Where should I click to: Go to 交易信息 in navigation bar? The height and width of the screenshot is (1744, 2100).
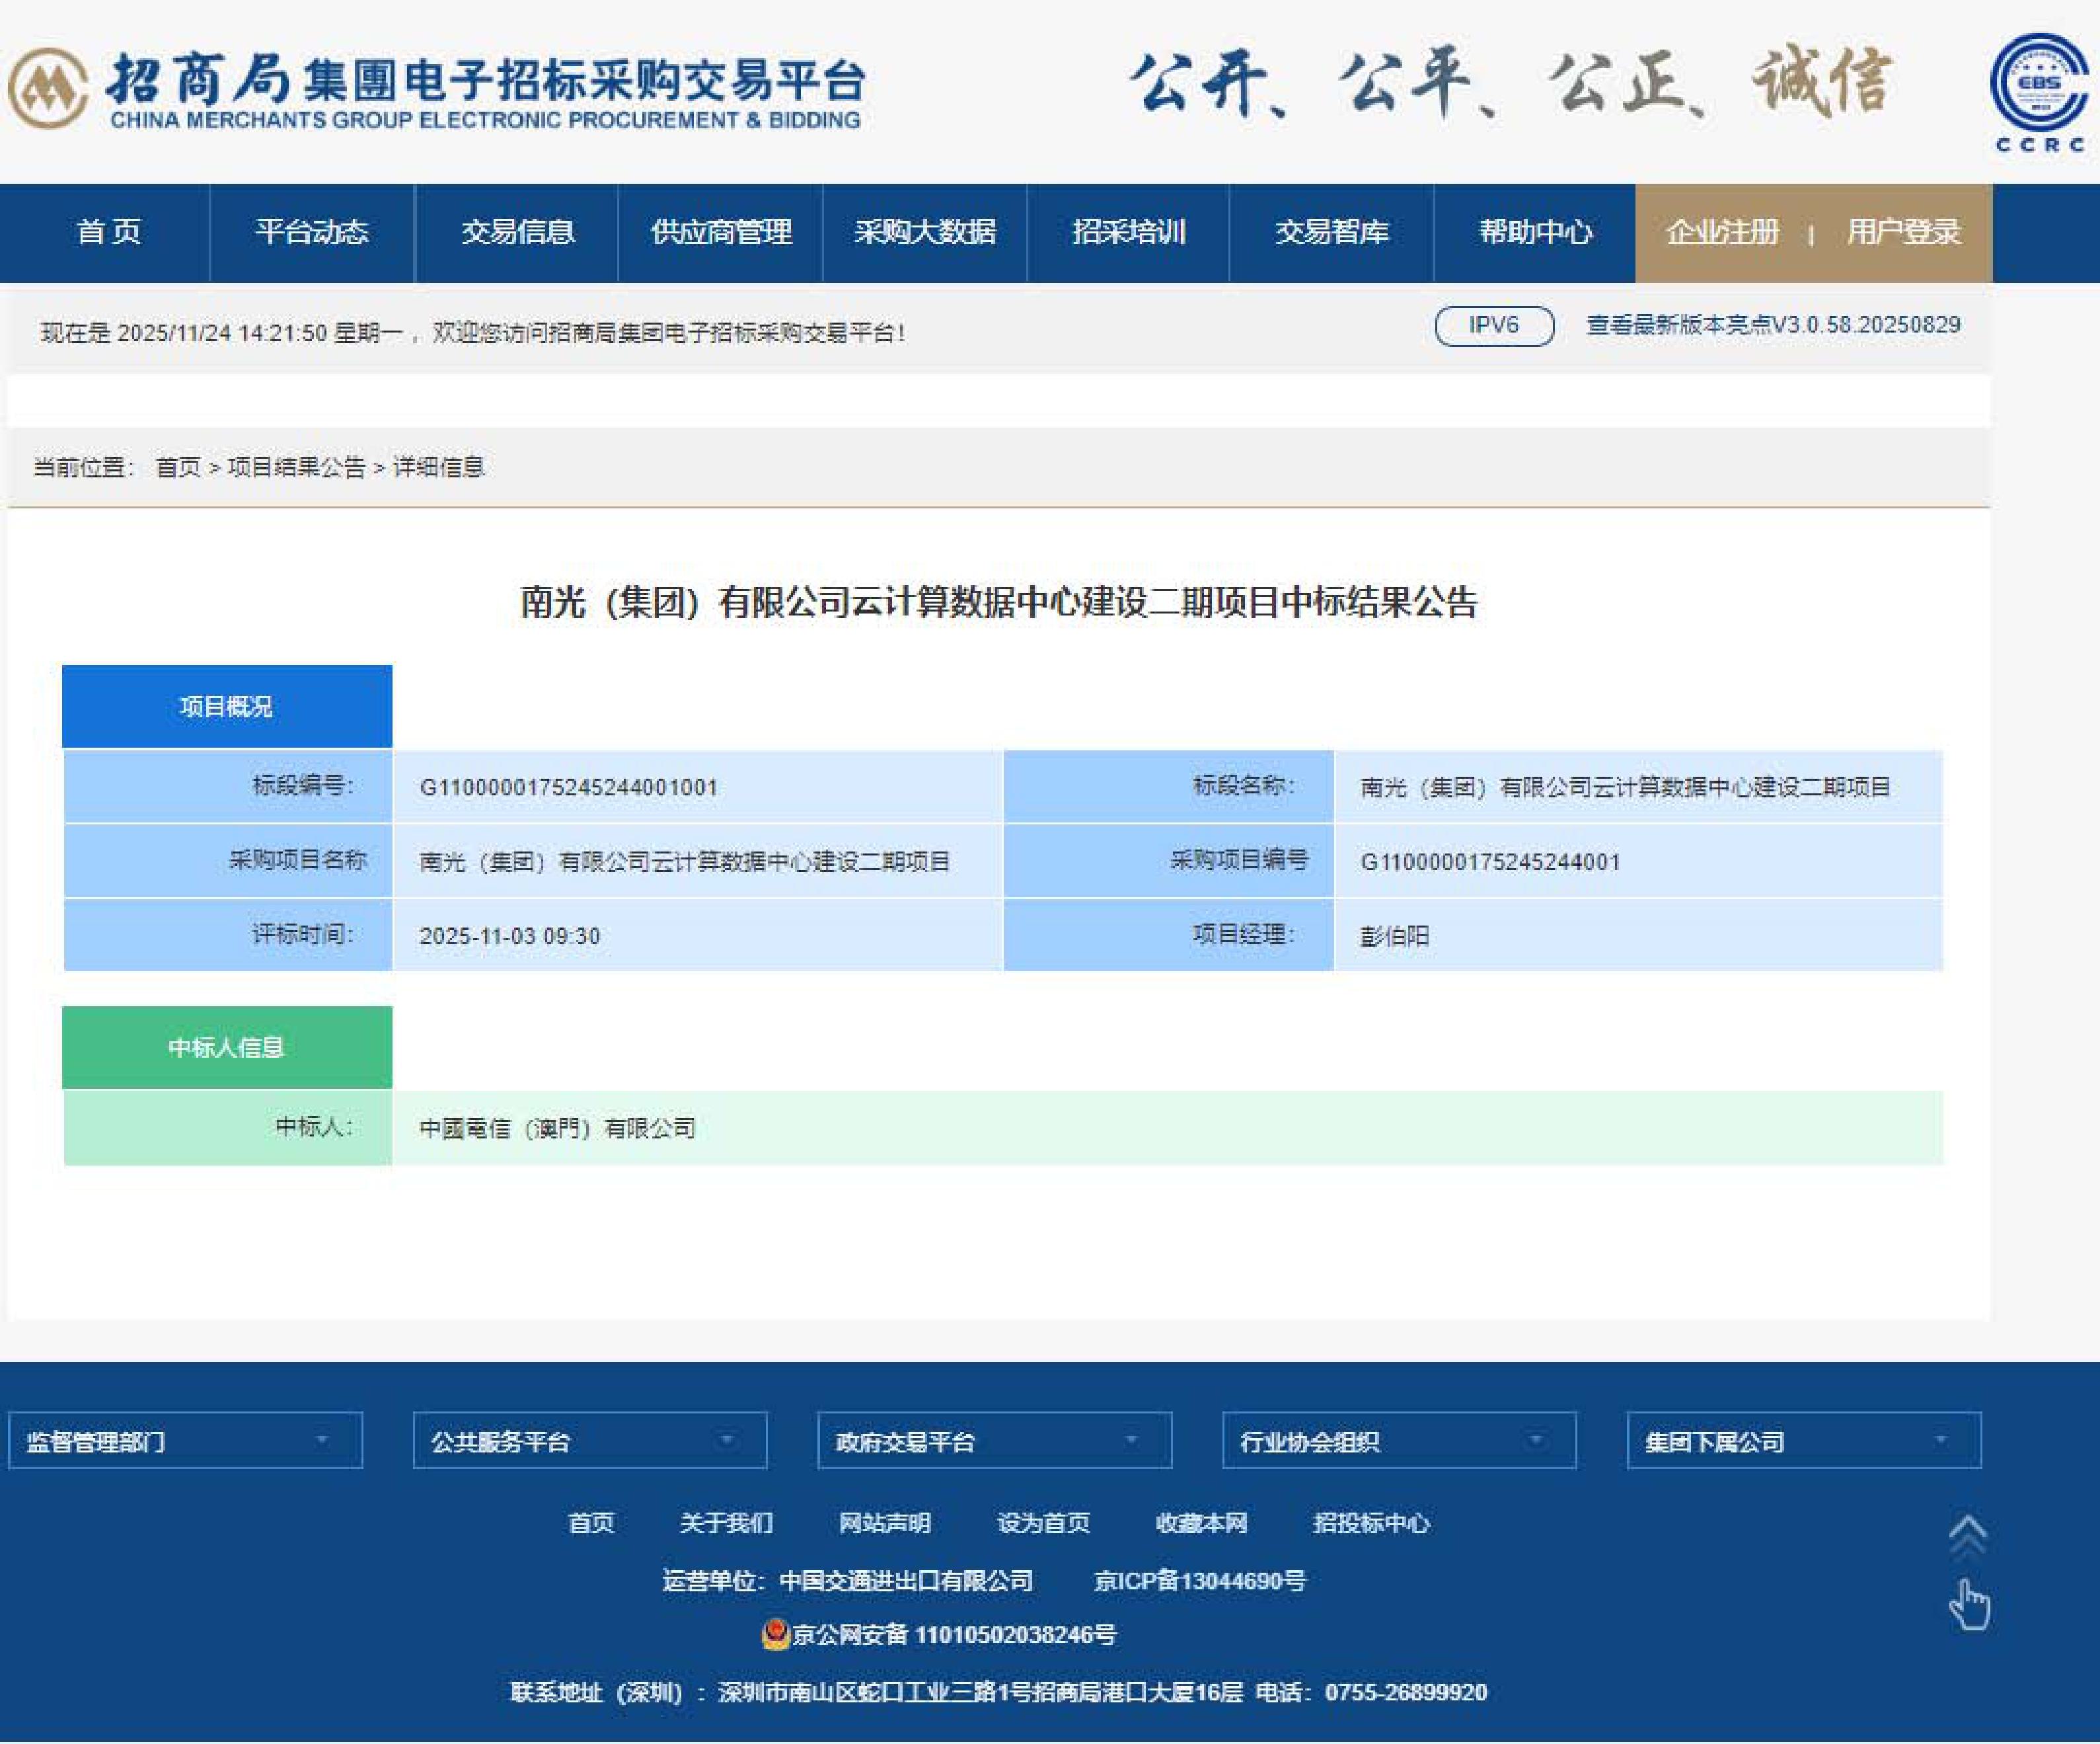coord(517,232)
